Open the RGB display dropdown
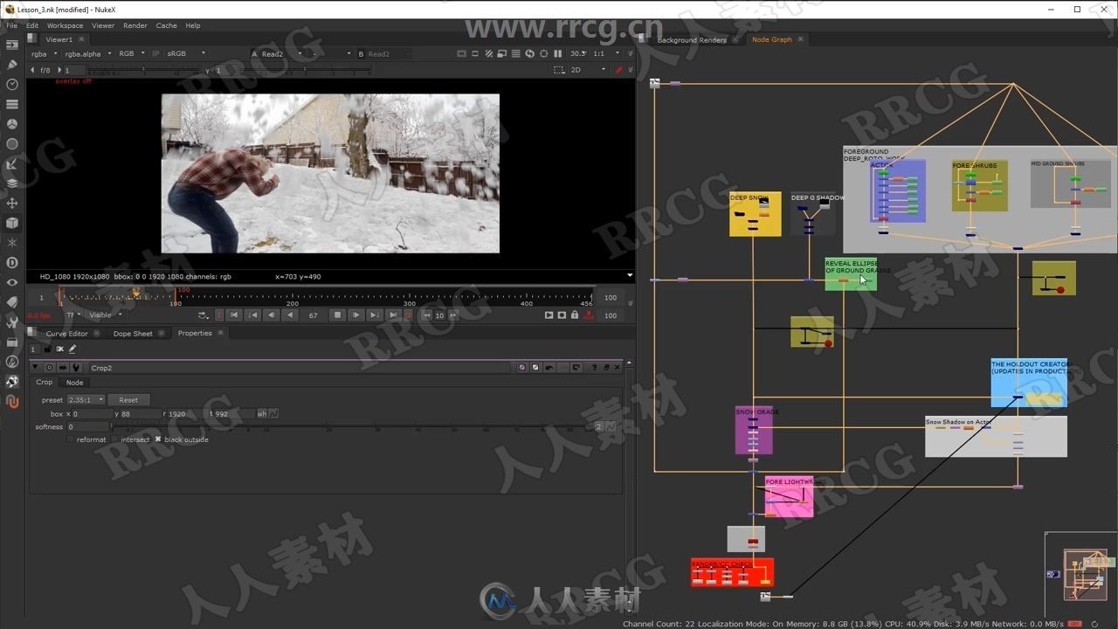 click(133, 53)
